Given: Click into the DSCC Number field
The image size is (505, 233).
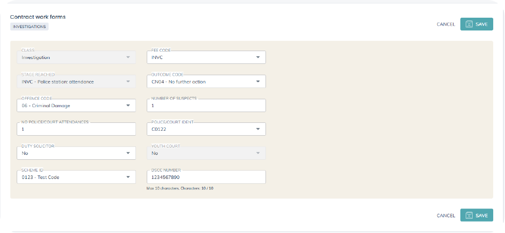Looking at the screenshot, I should click(x=206, y=177).
